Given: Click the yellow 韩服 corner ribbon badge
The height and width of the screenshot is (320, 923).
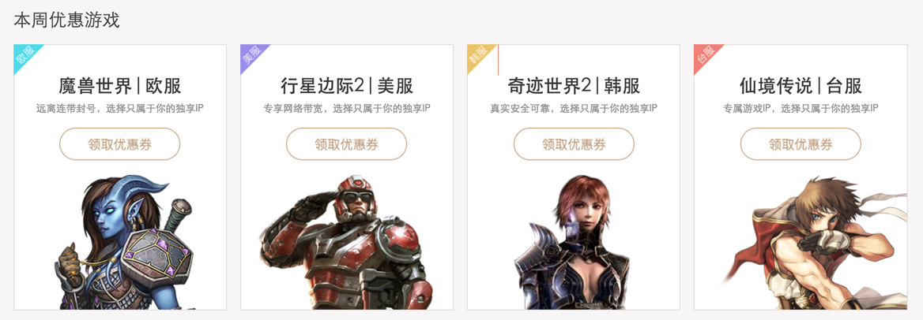Looking at the screenshot, I should click(x=478, y=56).
